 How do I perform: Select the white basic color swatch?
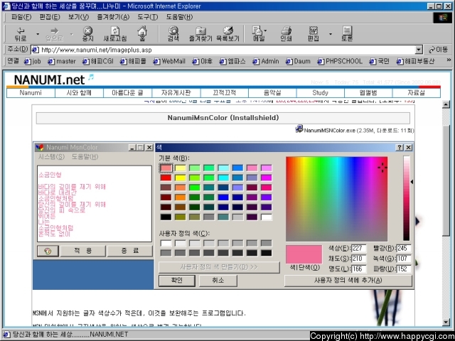267,217
